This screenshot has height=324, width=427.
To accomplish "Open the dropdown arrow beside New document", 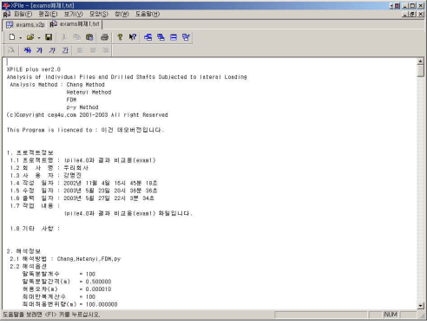I will (x=20, y=37).
